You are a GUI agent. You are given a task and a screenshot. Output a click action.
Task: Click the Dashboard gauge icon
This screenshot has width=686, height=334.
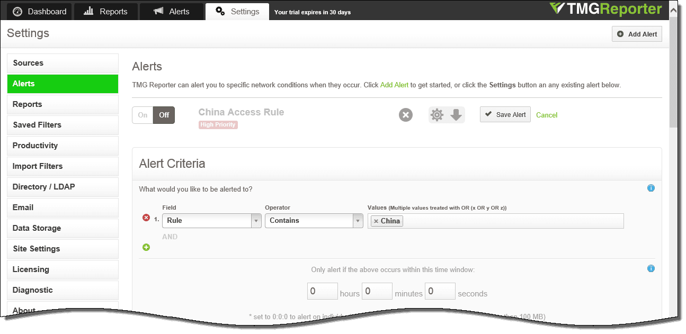(x=17, y=11)
